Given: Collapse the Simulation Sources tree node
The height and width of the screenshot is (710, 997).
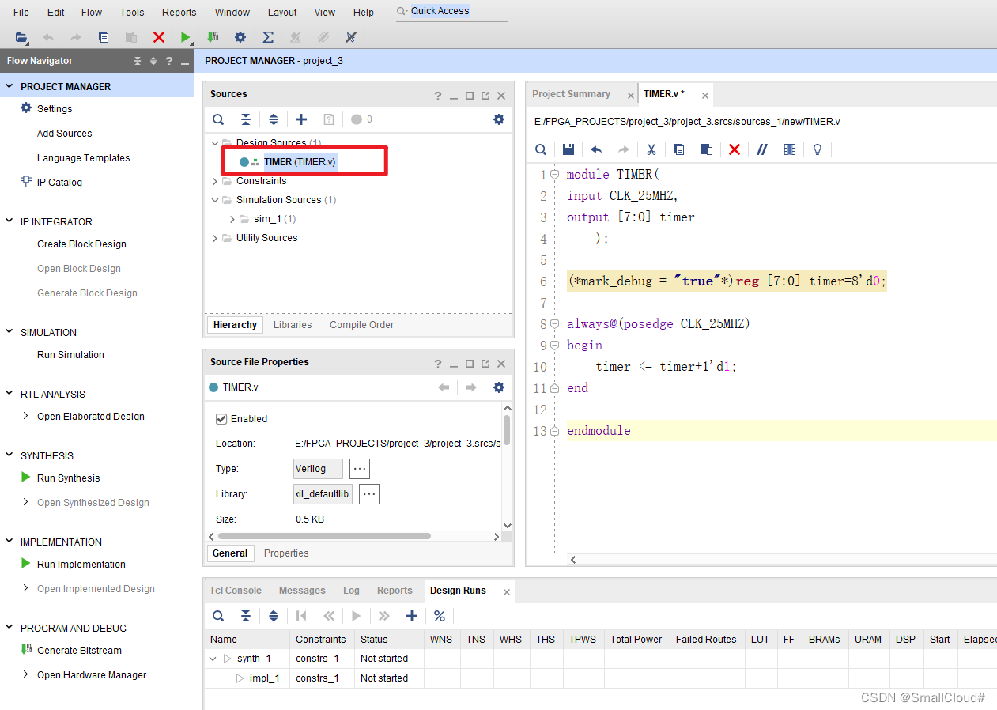Looking at the screenshot, I should tap(215, 200).
